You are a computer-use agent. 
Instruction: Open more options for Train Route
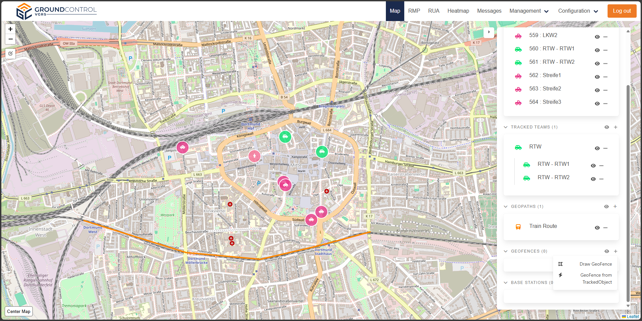605,228
